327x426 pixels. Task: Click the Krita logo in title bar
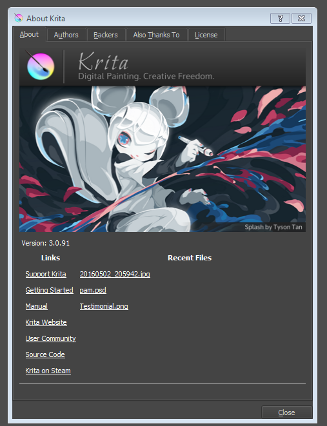point(19,18)
